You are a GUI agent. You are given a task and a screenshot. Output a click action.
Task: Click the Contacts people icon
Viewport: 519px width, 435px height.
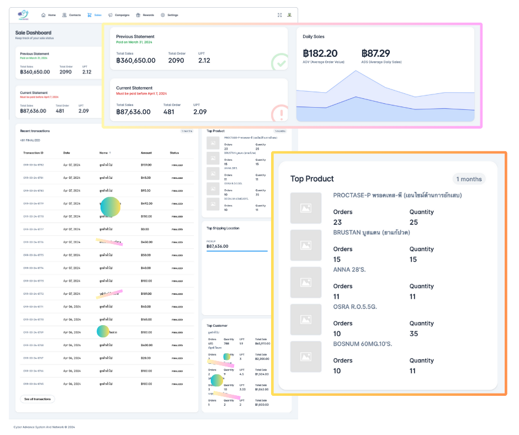coord(65,15)
